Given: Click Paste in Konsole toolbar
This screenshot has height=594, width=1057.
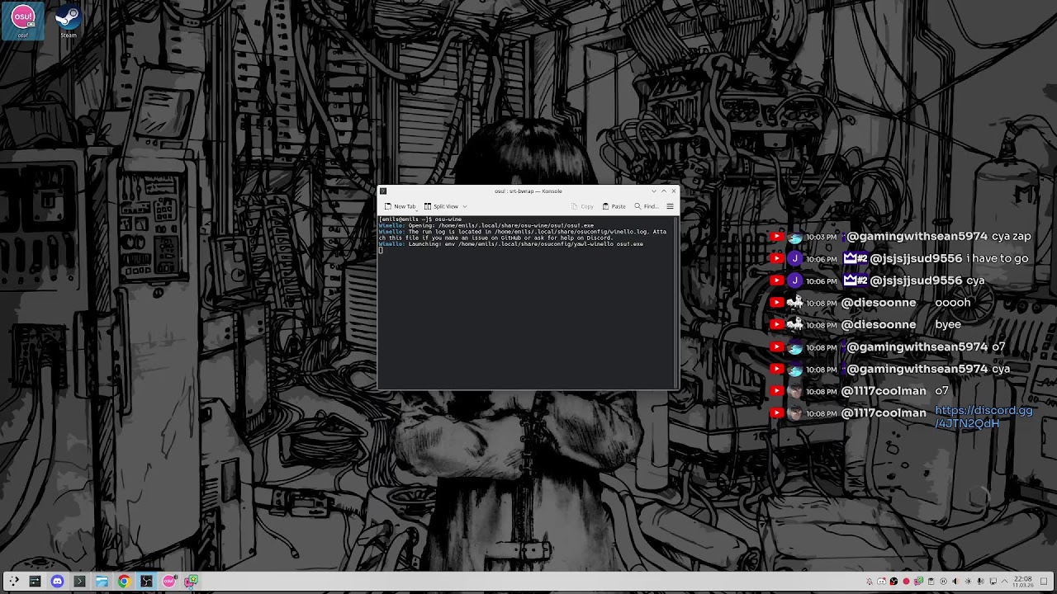Looking at the screenshot, I should tap(614, 206).
